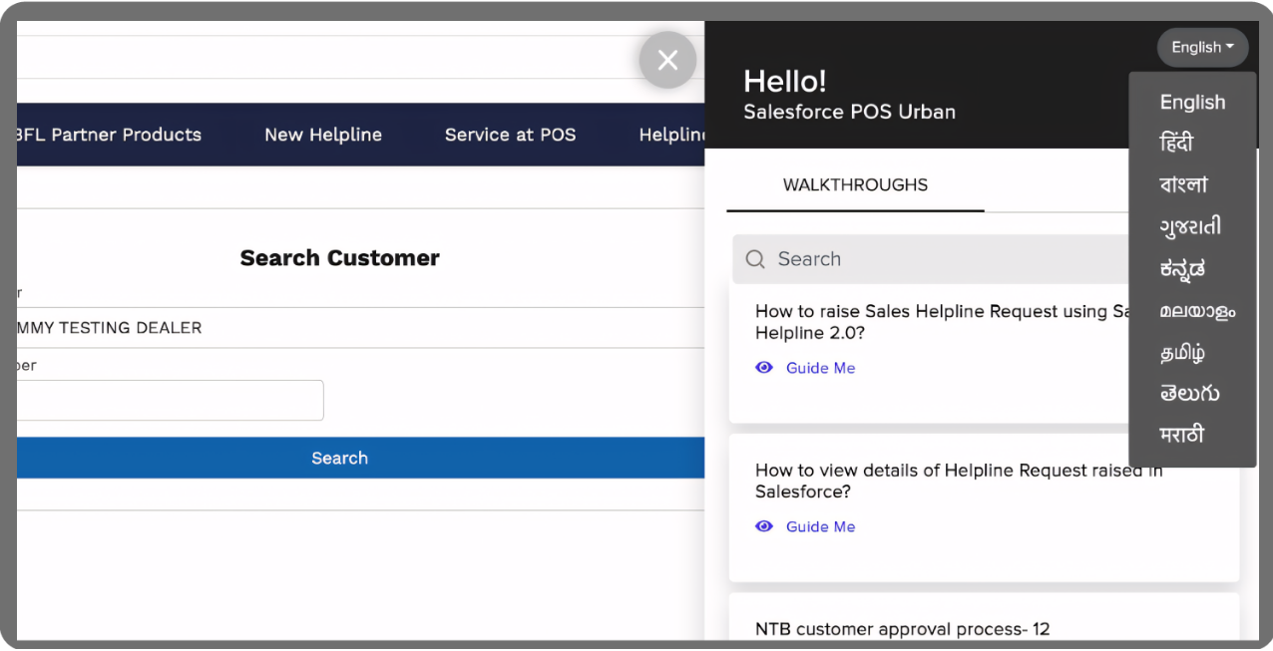Select मराठी language option
Image resolution: width=1273 pixels, height=651 pixels.
(1181, 435)
